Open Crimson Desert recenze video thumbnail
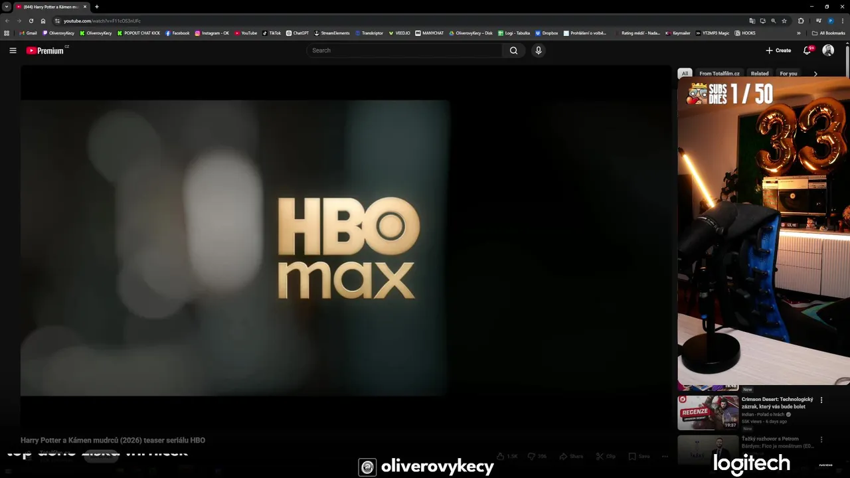This screenshot has height=478, width=850. coord(708,413)
